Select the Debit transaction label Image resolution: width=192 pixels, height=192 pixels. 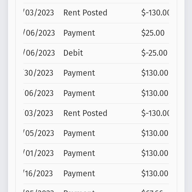[73, 53]
